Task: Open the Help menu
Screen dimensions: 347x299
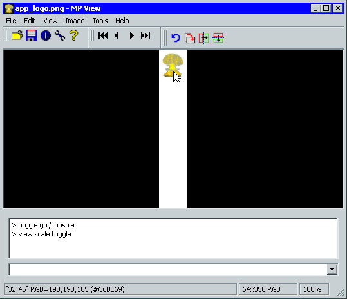Action: click(x=122, y=21)
